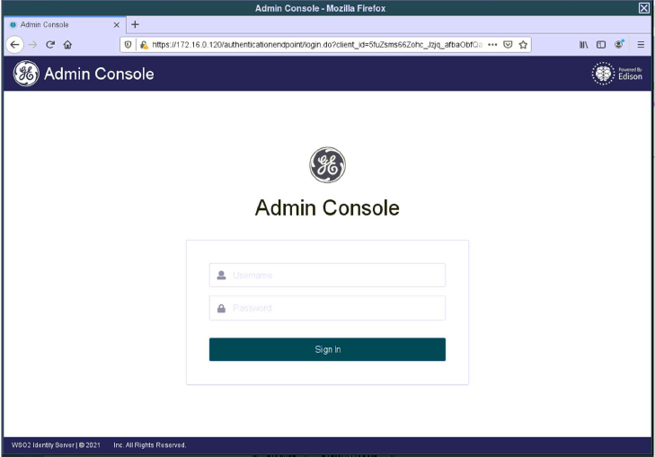Click the GE logo in header bar
Screen dimensions: 655x457
(x=25, y=74)
